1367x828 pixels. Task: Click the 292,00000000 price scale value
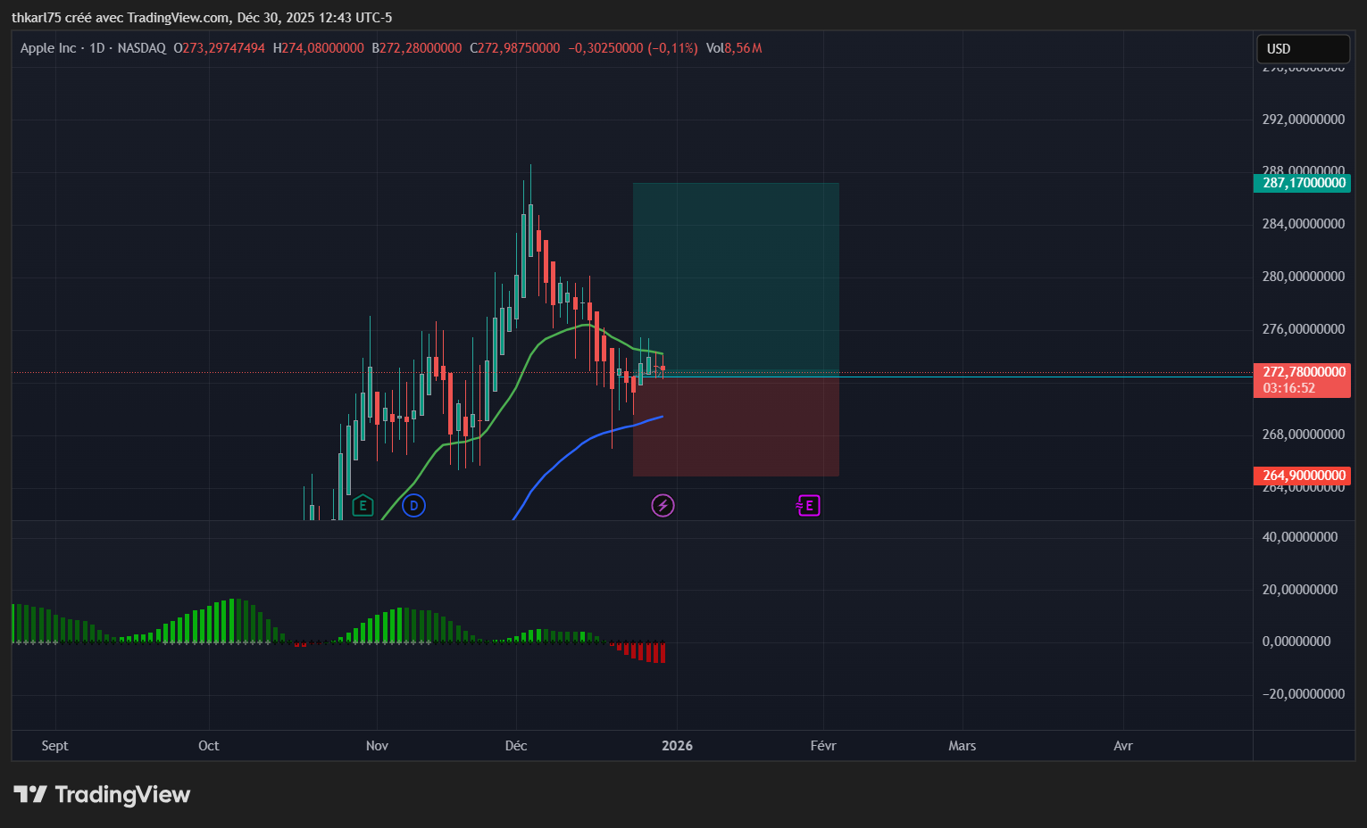(x=1303, y=120)
